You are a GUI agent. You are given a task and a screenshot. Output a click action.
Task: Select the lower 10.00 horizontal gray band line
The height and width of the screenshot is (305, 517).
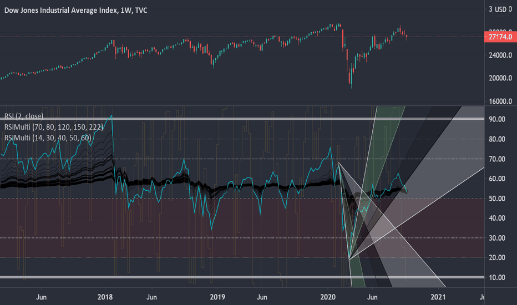242,277
